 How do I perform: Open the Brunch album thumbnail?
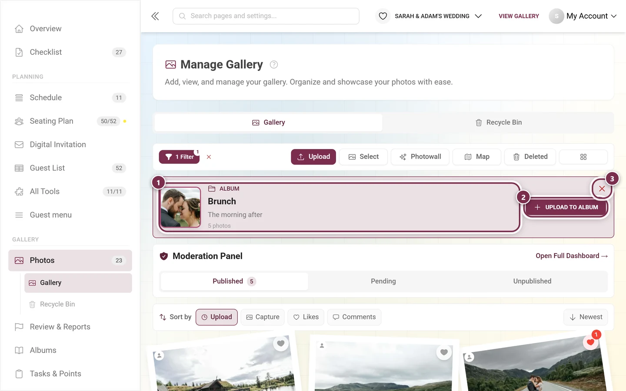180,207
